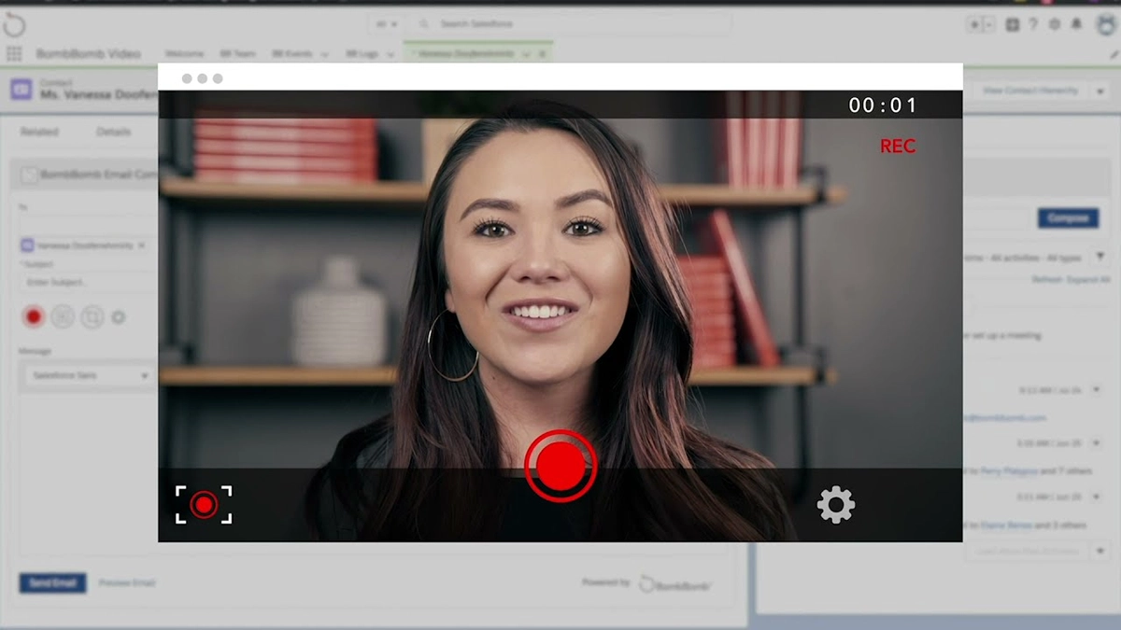Close the Vanessa Doofenshmirtz workspace tab
This screenshot has width=1121, height=630.
tap(542, 54)
